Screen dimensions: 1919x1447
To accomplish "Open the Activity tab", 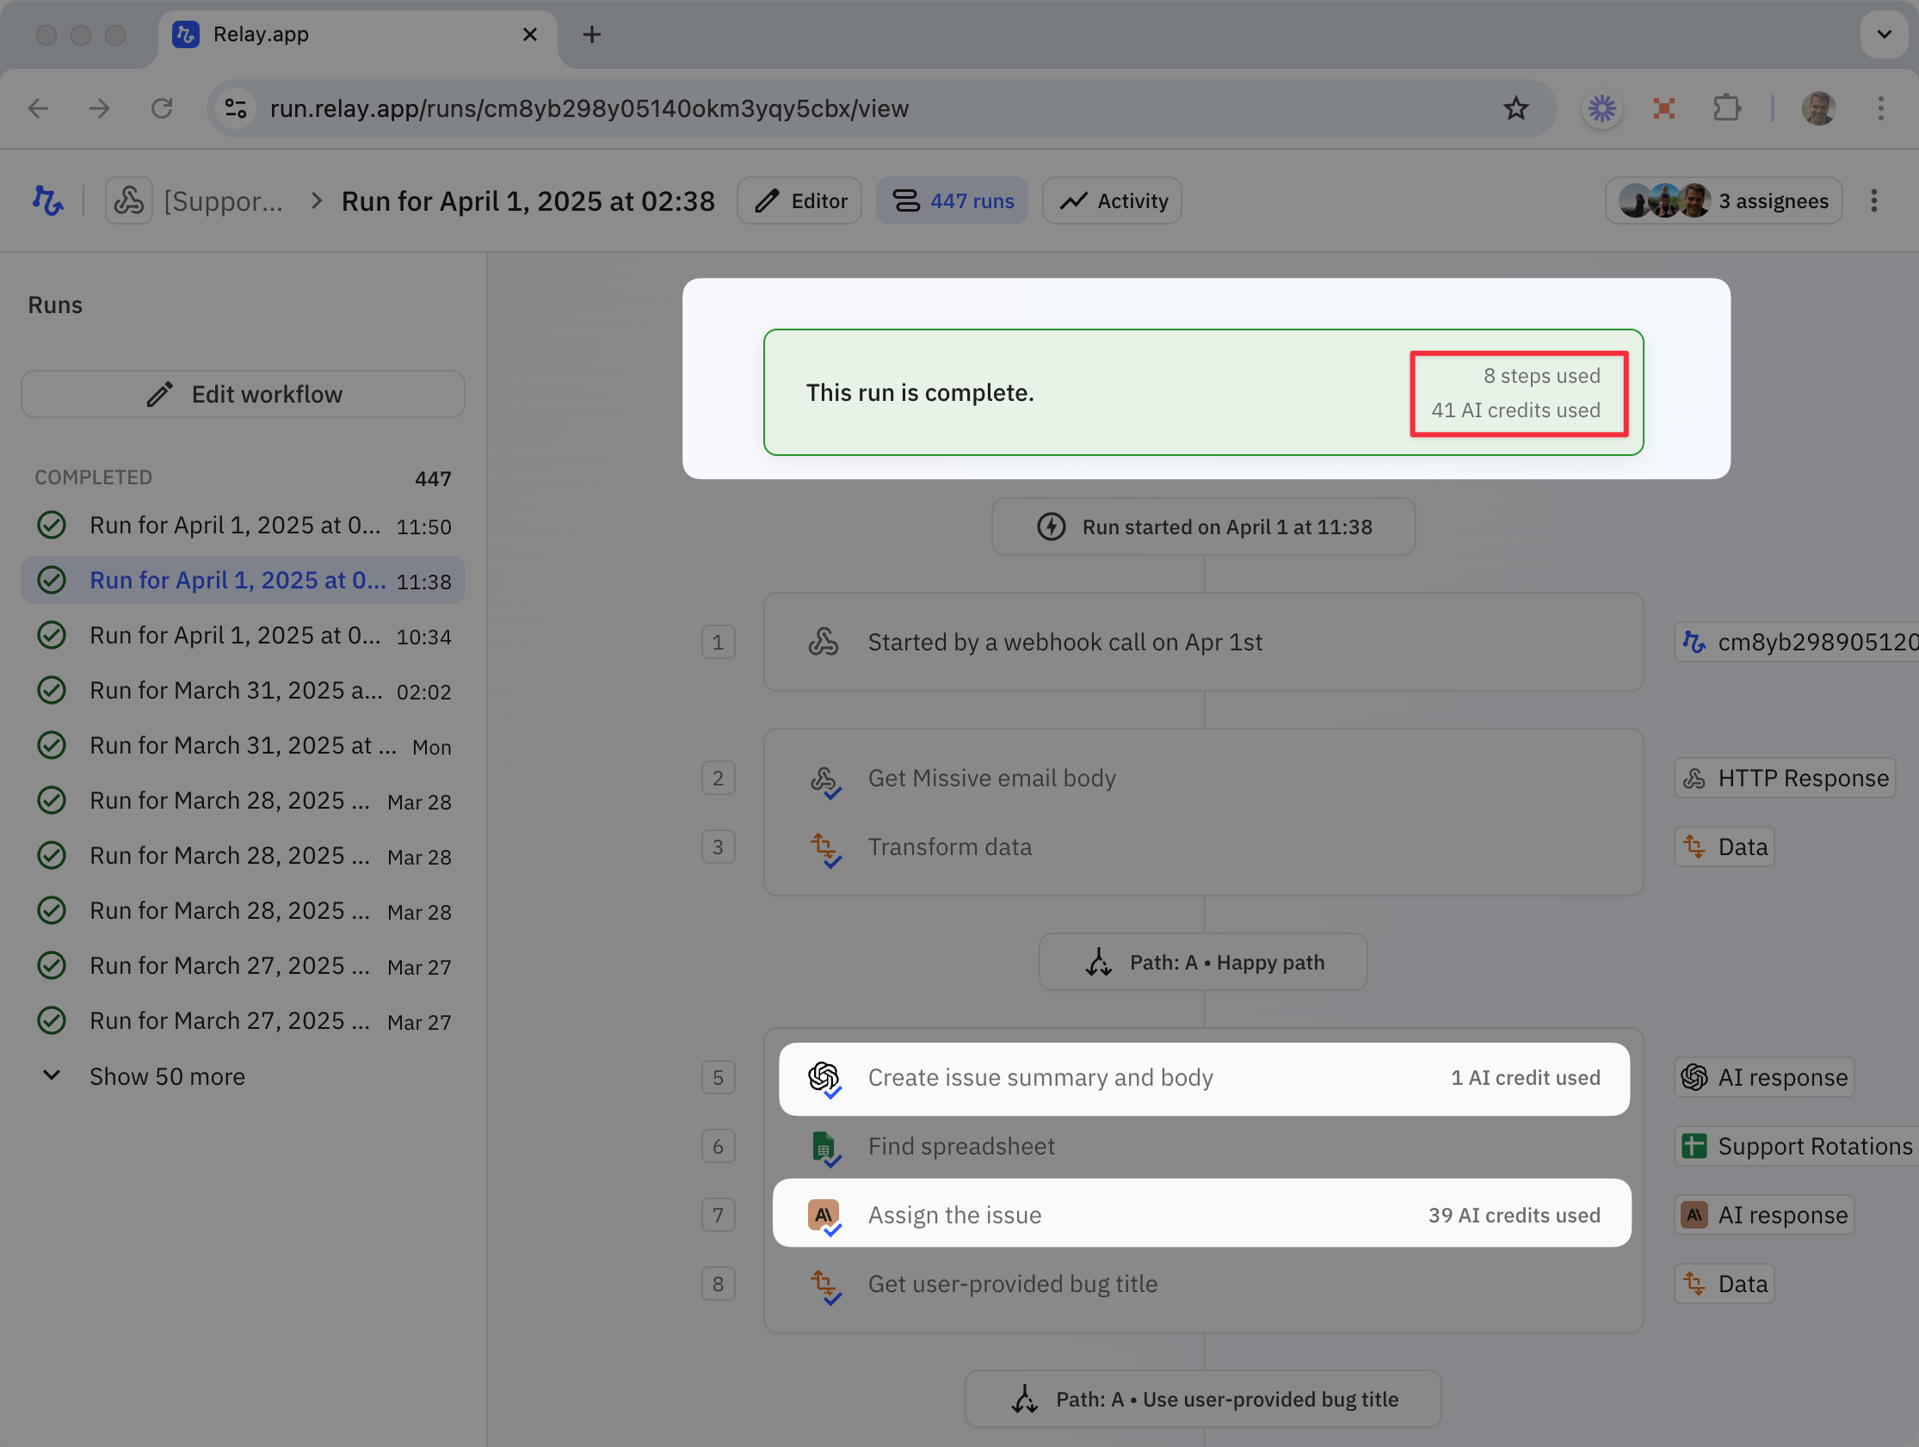I will [x=1111, y=201].
